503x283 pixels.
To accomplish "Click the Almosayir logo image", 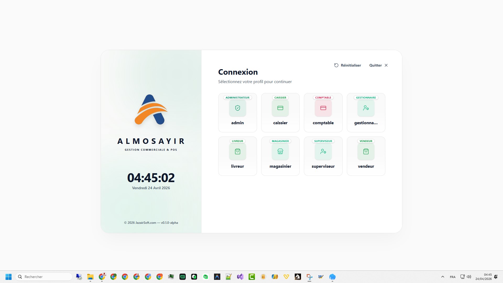I will point(151,110).
